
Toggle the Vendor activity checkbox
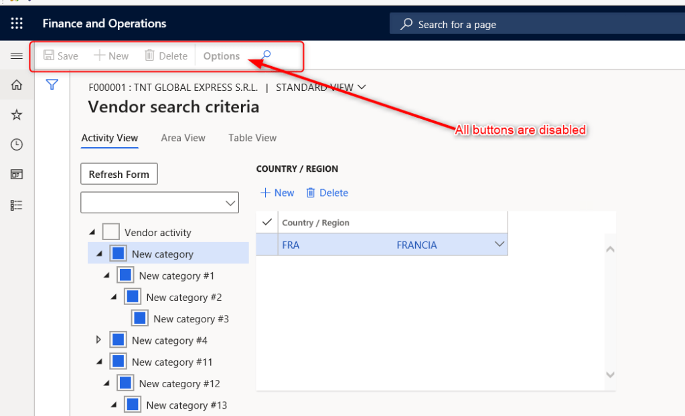110,233
